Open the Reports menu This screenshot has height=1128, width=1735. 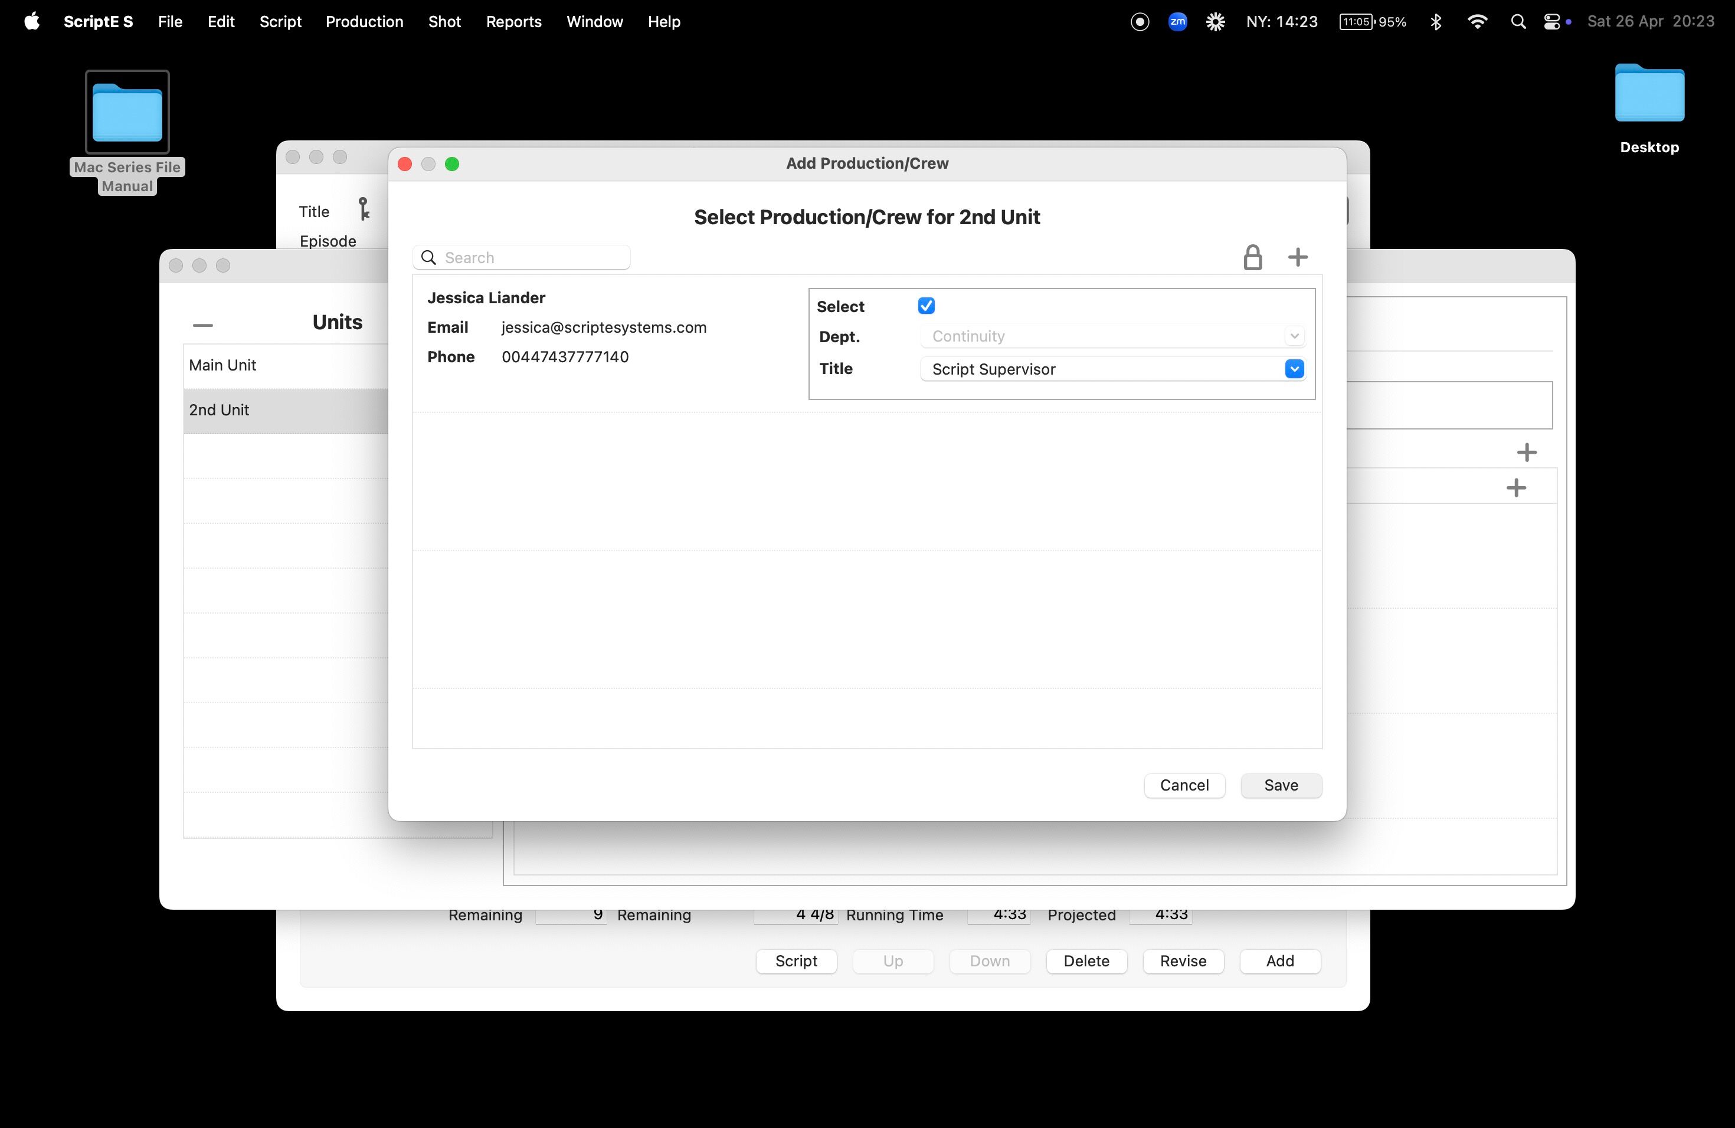point(513,22)
